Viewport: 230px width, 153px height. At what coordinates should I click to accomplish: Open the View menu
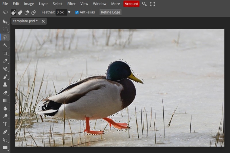coord(84,4)
